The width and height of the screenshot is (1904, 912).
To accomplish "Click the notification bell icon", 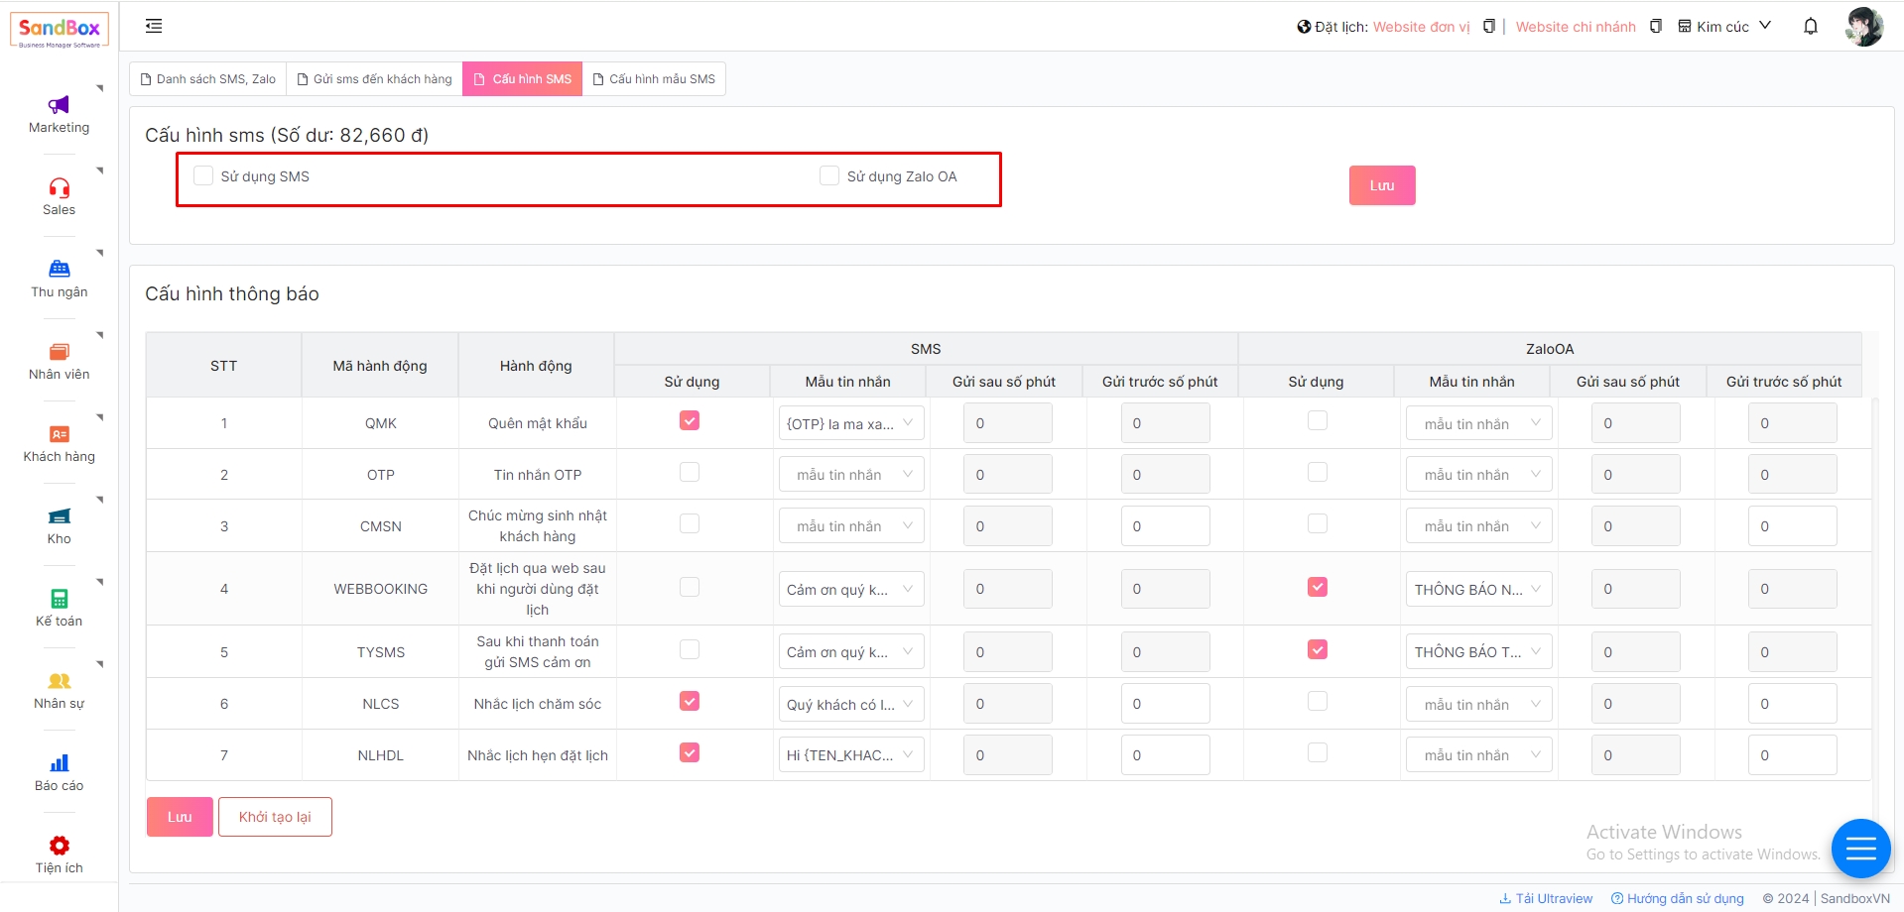I will [x=1810, y=27].
